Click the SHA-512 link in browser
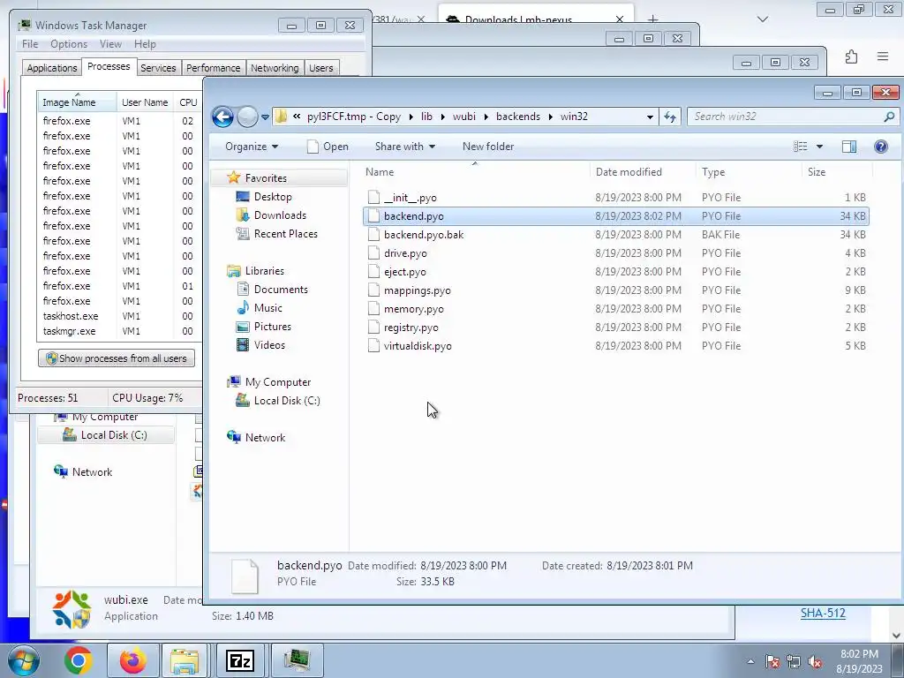The image size is (904, 678). (823, 614)
